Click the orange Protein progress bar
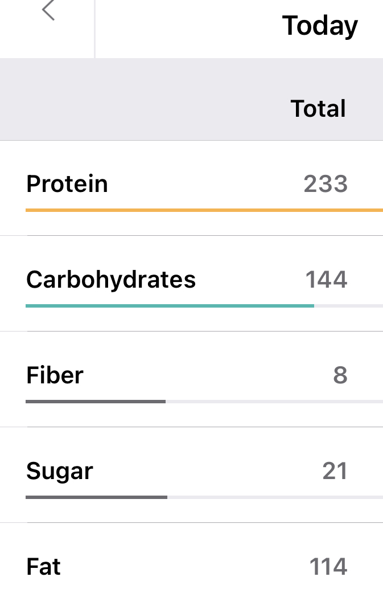 point(204,210)
